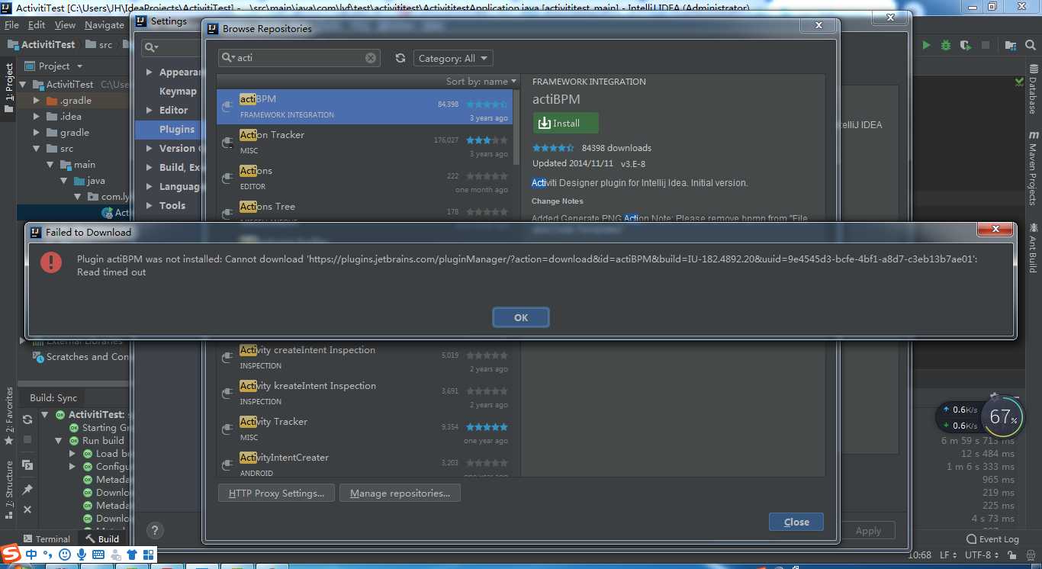This screenshot has height=569, width=1042.
Task: Click the Debug bug icon in toolbar
Action: pyautogui.click(x=946, y=45)
